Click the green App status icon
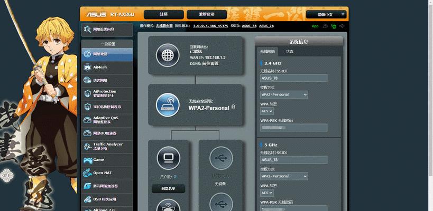Viewport: 433px width, 211px height. pyautogui.click(x=315, y=26)
